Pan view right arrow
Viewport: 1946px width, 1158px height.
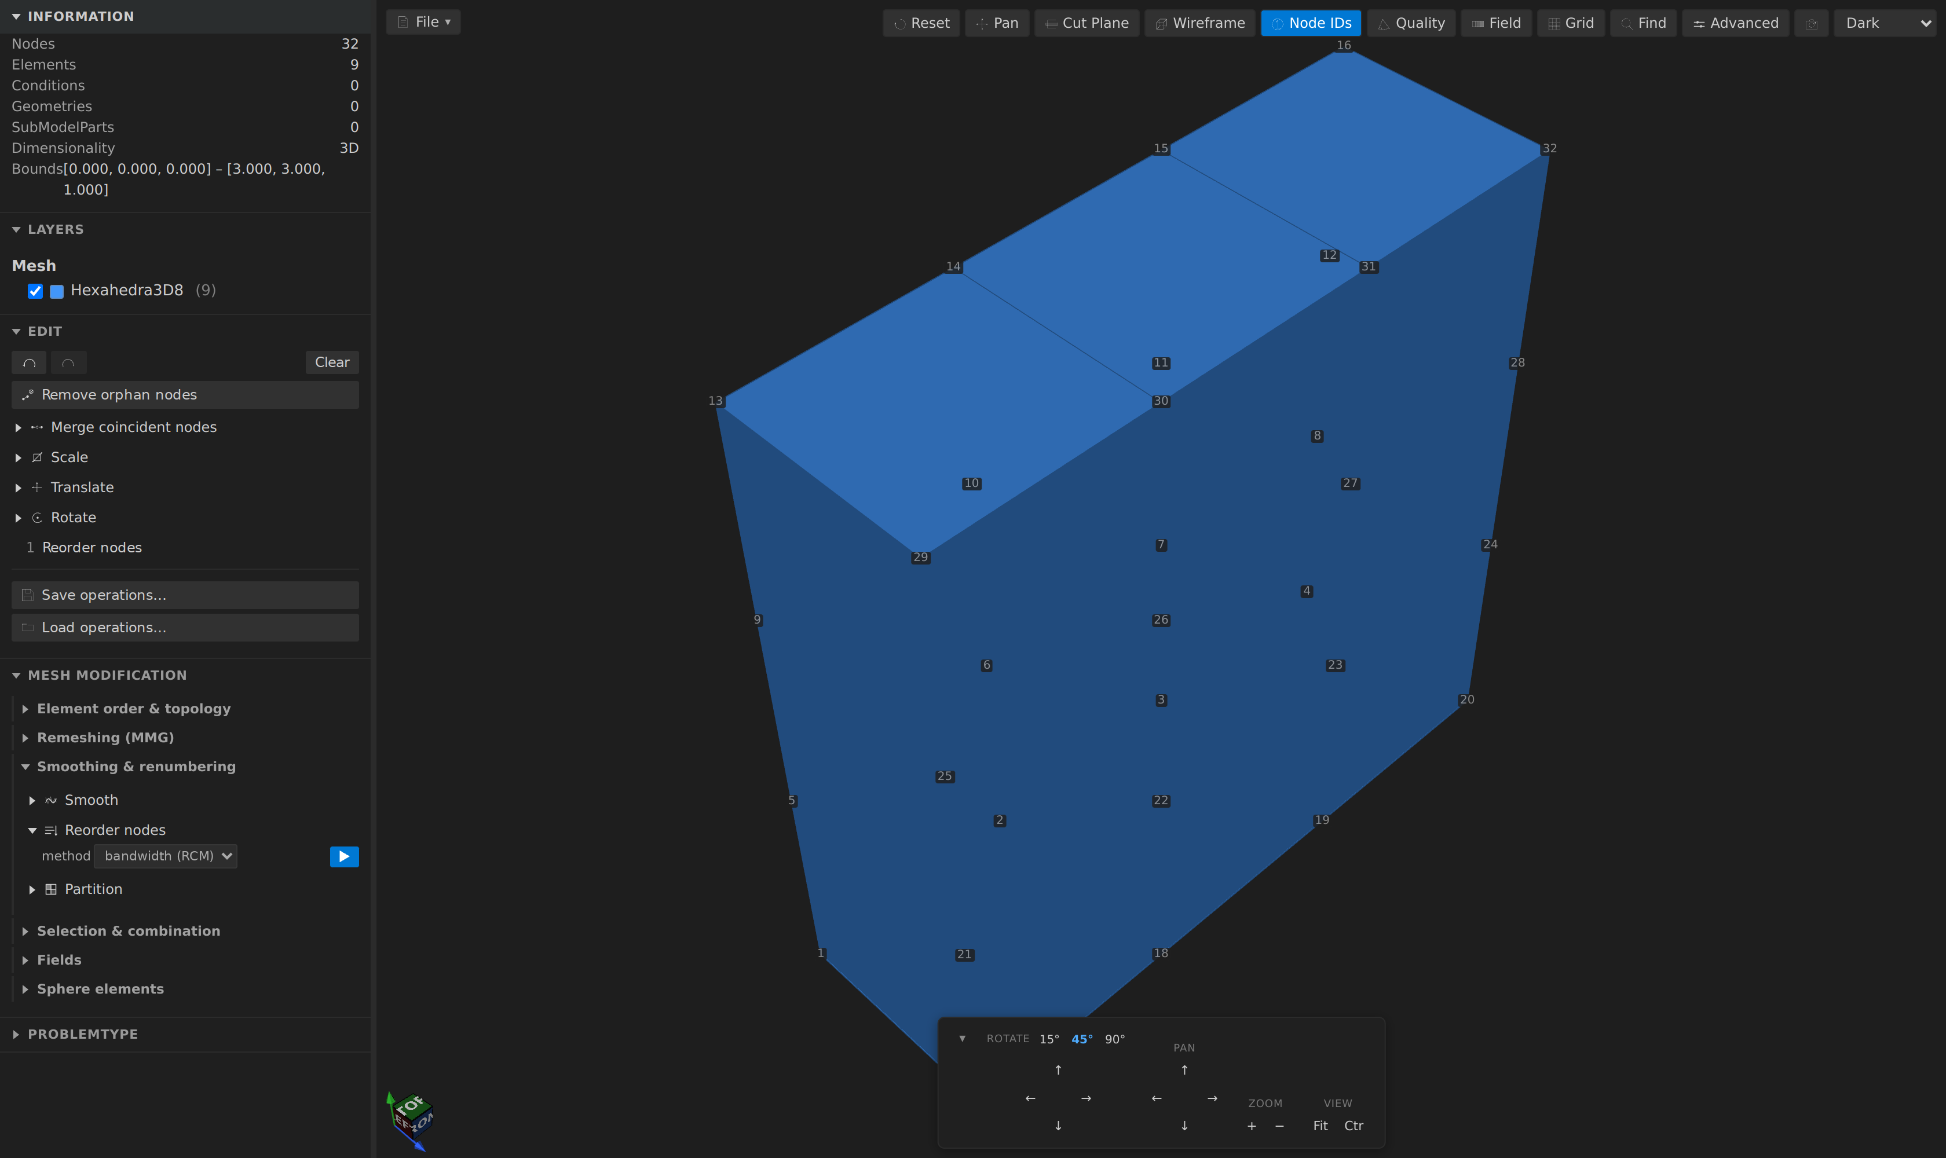pos(1212,1098)
